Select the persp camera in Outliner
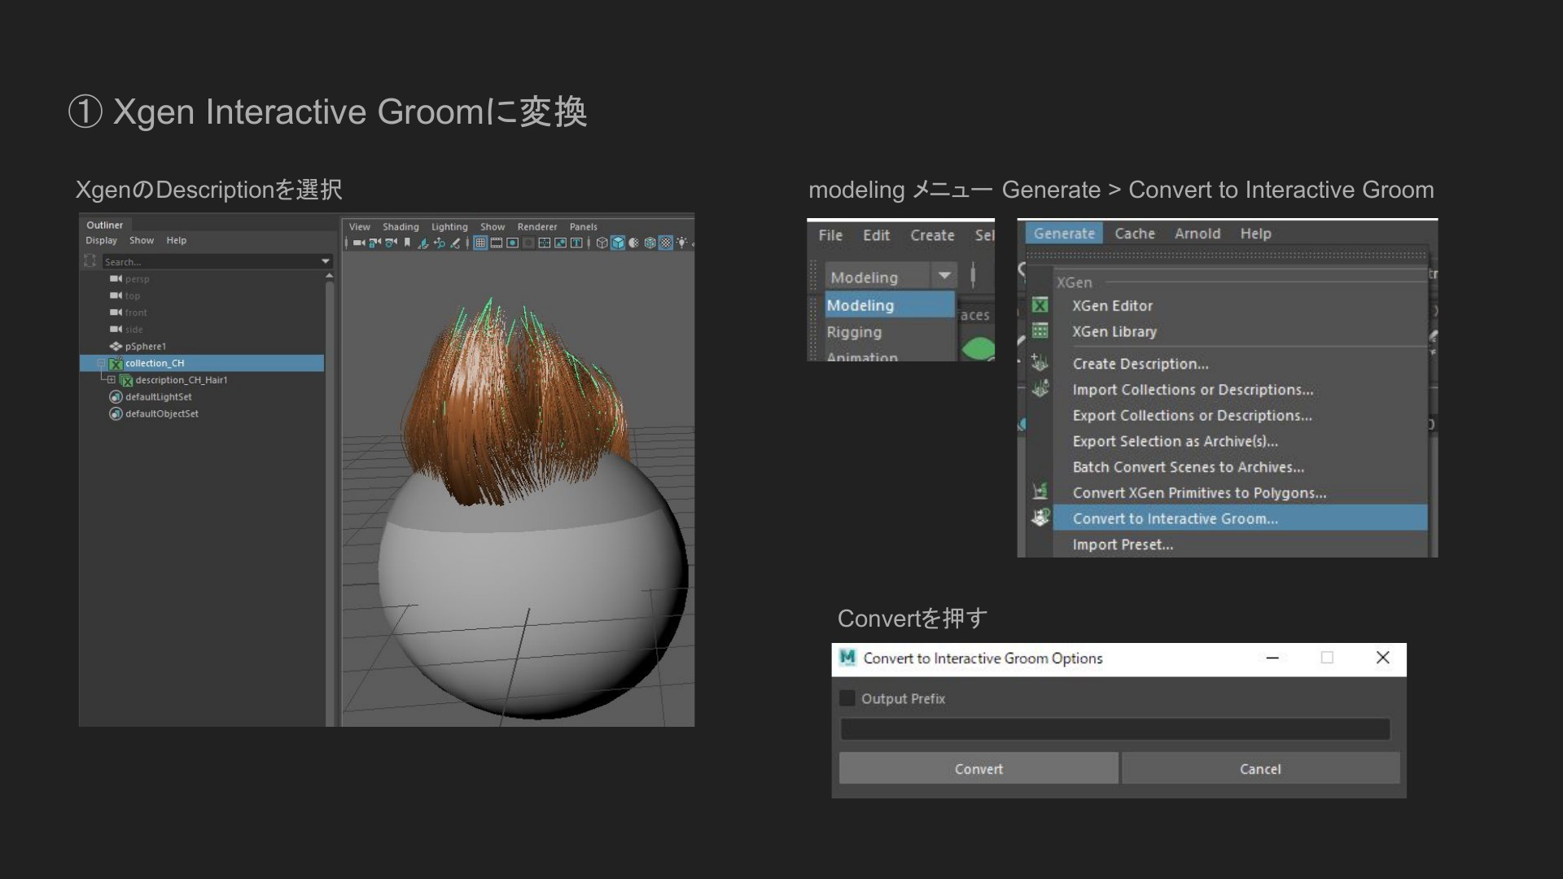 [x=137, y=279]
